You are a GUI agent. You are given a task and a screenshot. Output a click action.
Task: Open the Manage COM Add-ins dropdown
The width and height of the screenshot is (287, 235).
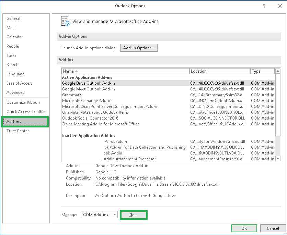99,215
